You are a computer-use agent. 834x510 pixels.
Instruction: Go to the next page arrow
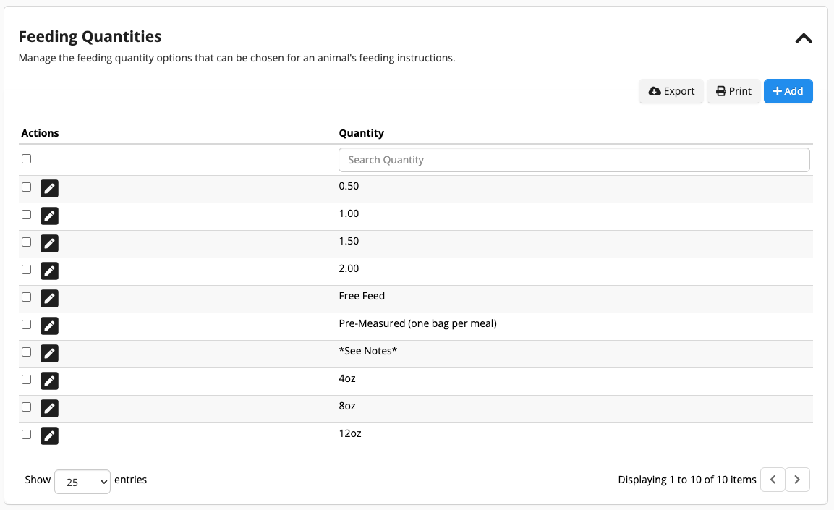click(x=797, y=480)
